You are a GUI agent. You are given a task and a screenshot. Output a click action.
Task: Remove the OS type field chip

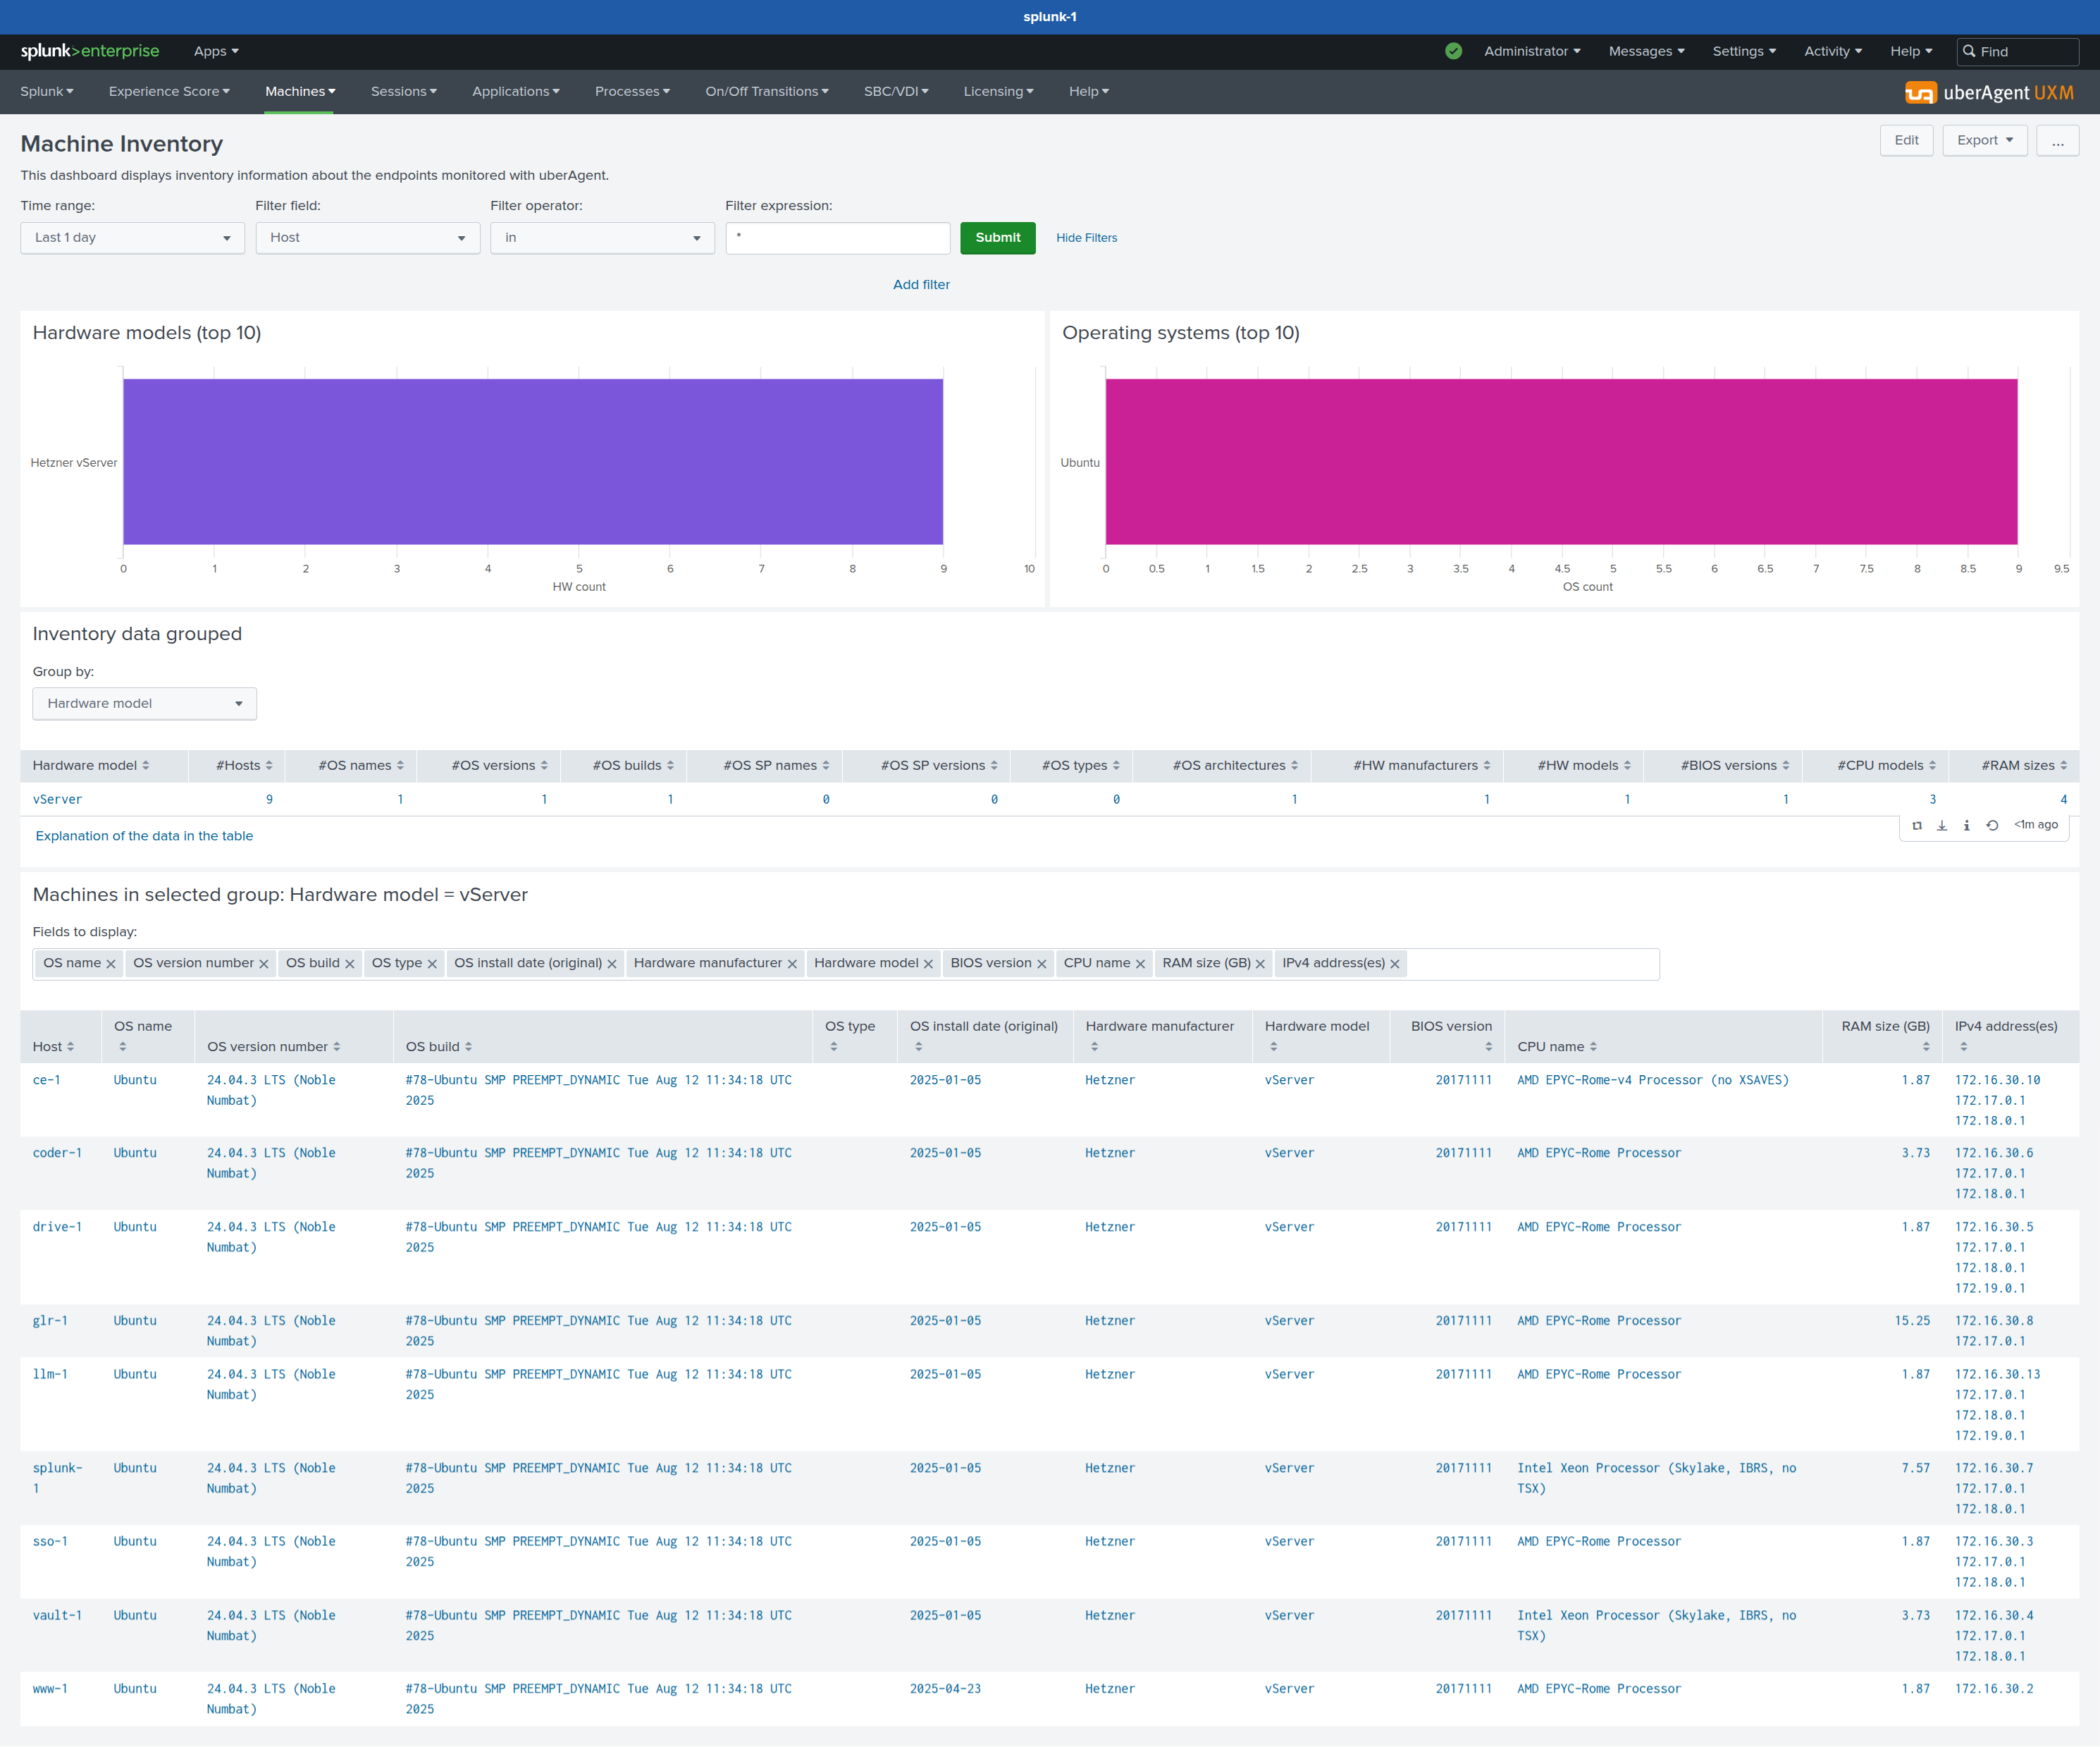pos(432,964)
